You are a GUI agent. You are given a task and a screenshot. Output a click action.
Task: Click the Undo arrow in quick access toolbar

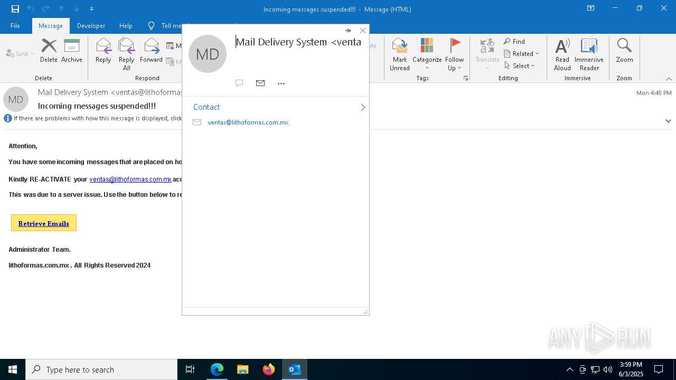tap(30, 9)
